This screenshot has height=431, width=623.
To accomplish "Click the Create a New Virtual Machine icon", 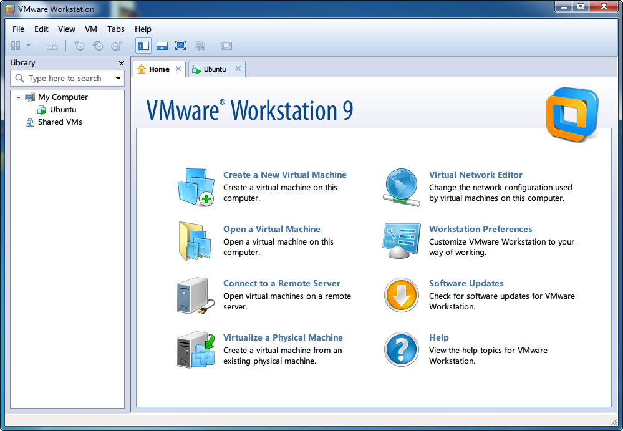I will (x=196, y=186).
